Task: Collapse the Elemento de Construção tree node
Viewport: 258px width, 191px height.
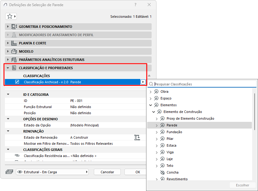Action: point(153,112)
